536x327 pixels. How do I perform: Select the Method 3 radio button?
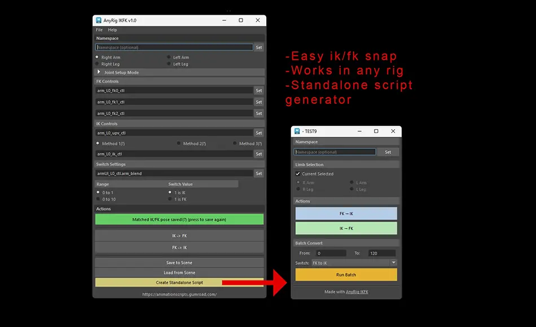pos(235,143)
